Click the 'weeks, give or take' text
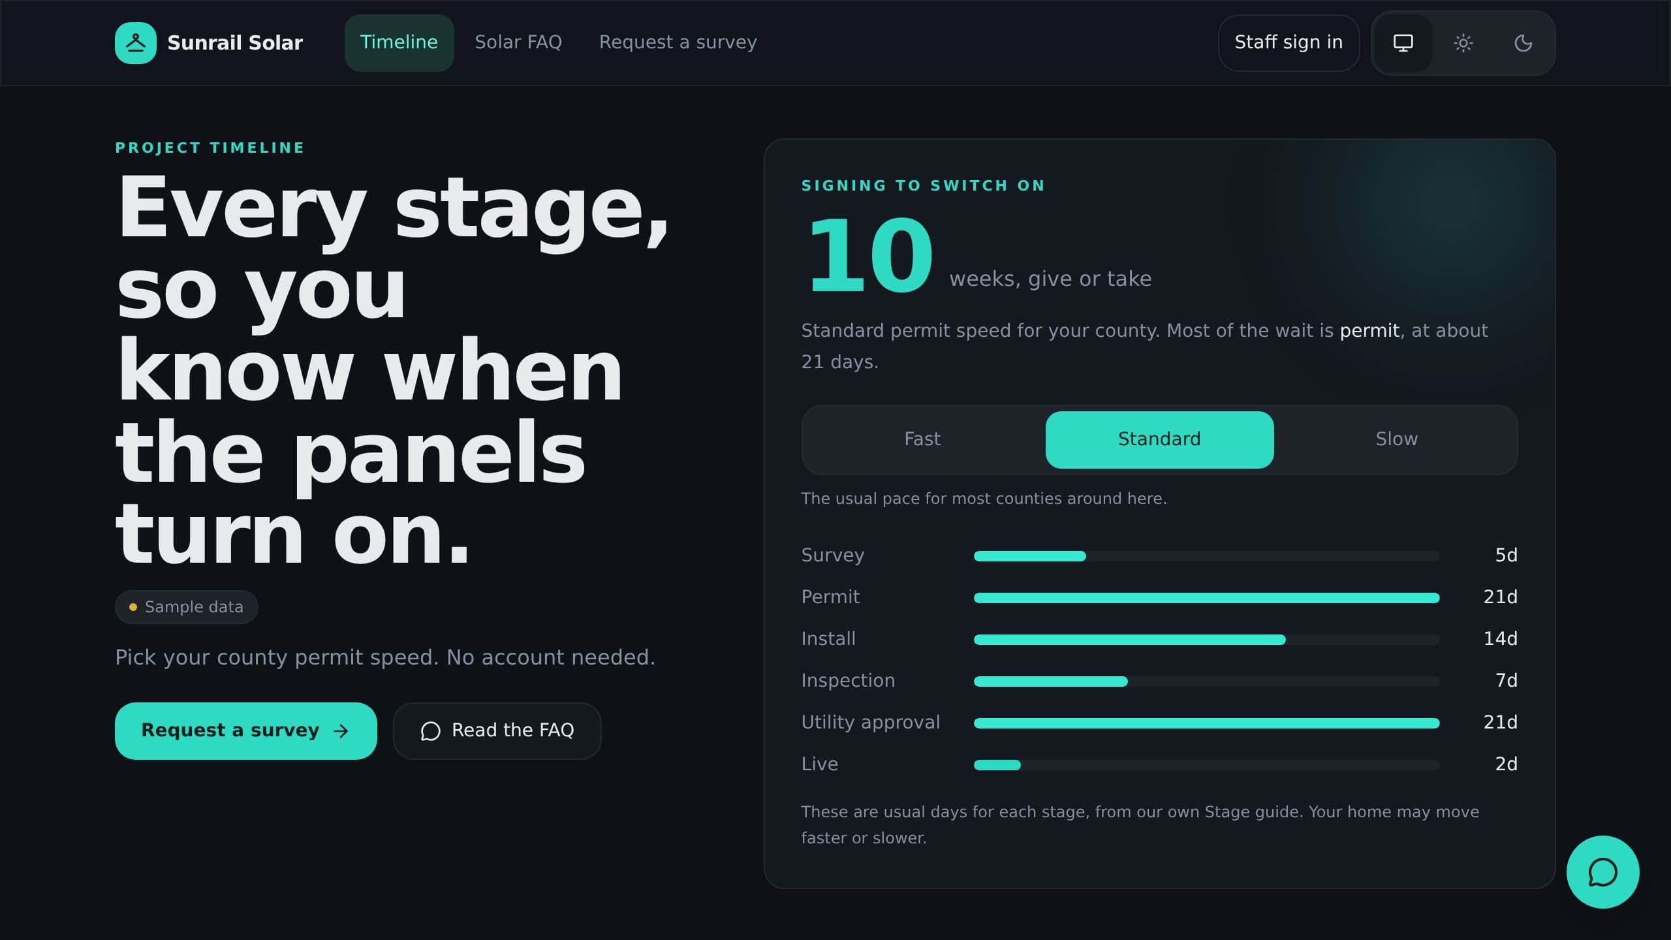 tap(1050, 279)
